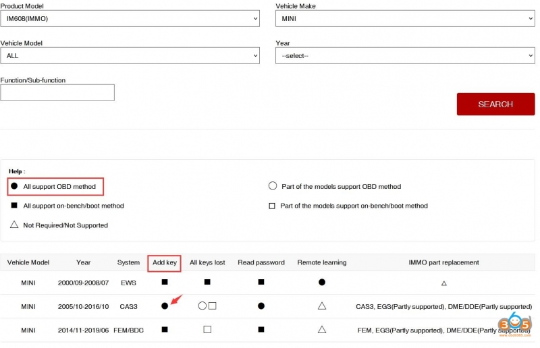This screenshot has height=348, width=540.
Task: Click the EWS row IMMO part replacement triangle
Action: [x=444, y=283]
